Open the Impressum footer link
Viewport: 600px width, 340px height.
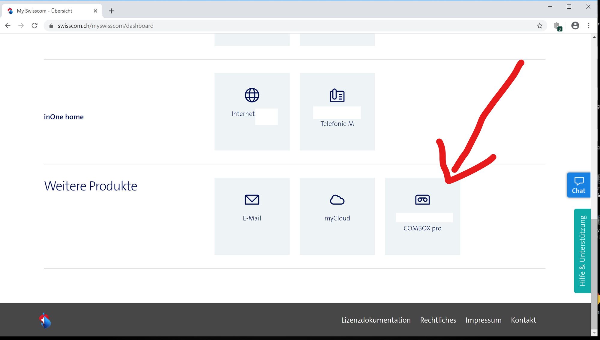point(483,320)
